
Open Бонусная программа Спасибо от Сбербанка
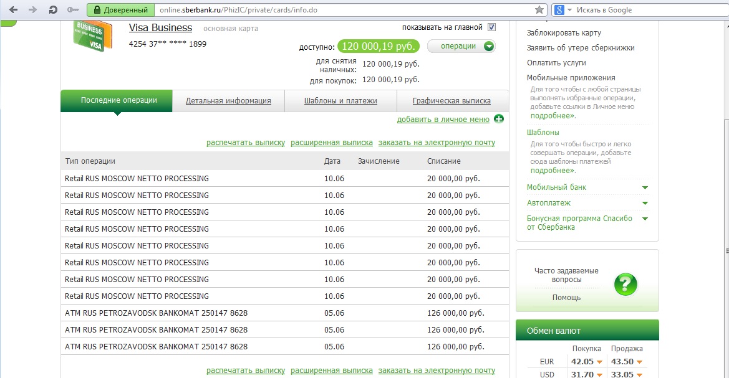(x=579, y=223)
